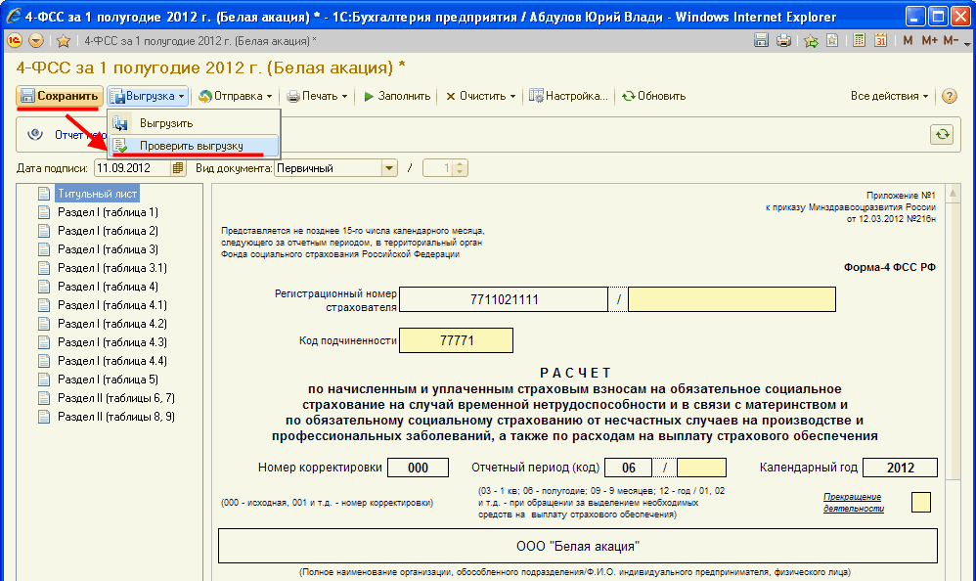
Task: Open Раздел I (таблица 1)
Action: pyautogui.click(x=108, y=212)
